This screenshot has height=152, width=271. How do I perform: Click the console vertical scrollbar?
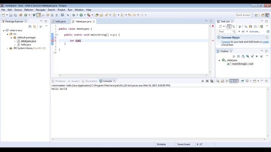[268, 113]
